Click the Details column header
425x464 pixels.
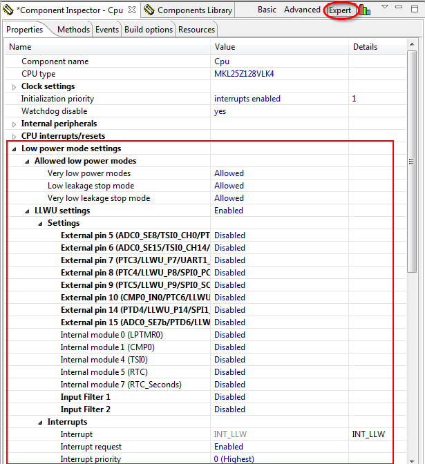[x=377, y=47]
